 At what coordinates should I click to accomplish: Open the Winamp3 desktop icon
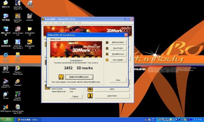(18, 82)
